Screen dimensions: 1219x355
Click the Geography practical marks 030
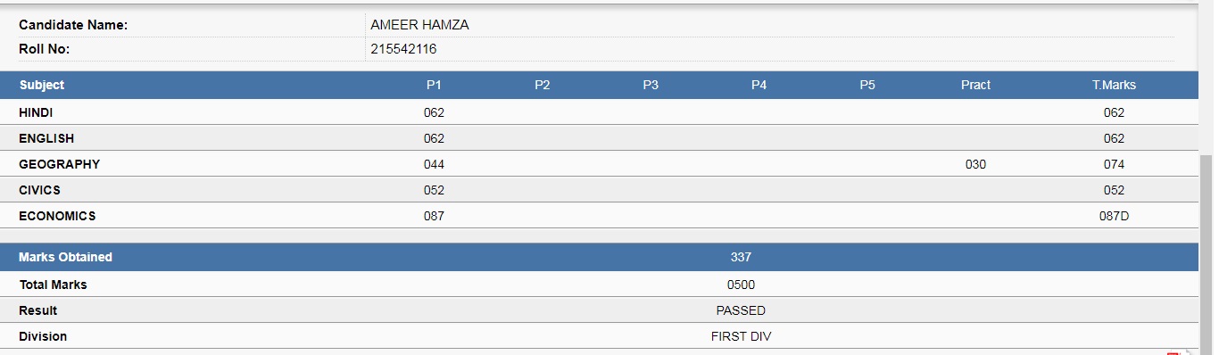(975, 164)
